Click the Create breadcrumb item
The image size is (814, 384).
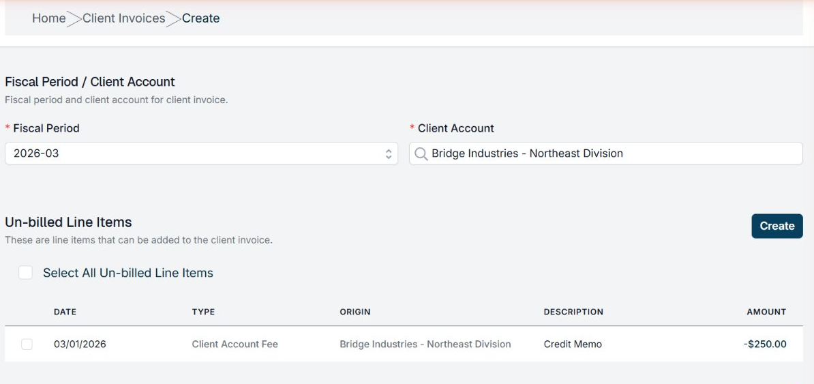tap(200, 18)
